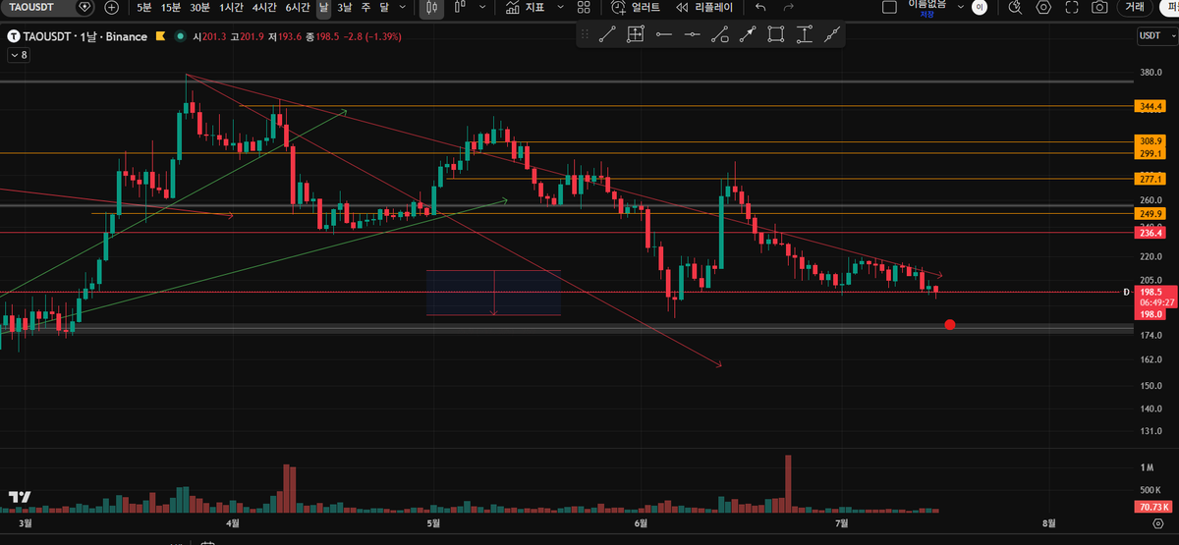Open chart settings hexagon icon
Image resolution: width=1179 pixels, height=545 pixels.
1043,7
